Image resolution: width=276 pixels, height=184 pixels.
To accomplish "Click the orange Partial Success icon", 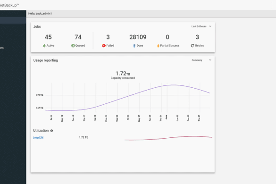I will click(x=158, y=46).
